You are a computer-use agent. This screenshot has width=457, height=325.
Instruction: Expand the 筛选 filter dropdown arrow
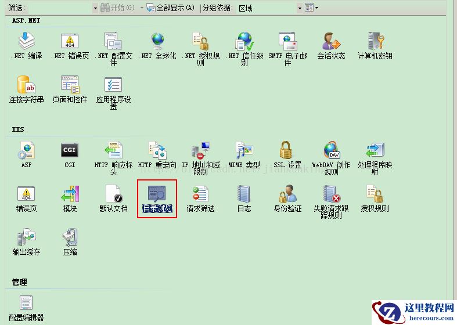click(x=95, y=9)
